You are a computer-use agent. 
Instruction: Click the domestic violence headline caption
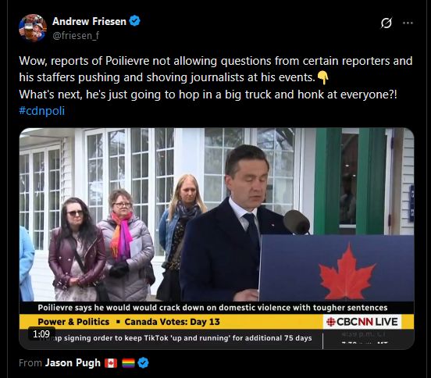point(212,308)
